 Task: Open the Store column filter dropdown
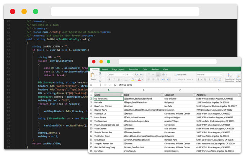[x=122, y=95]
